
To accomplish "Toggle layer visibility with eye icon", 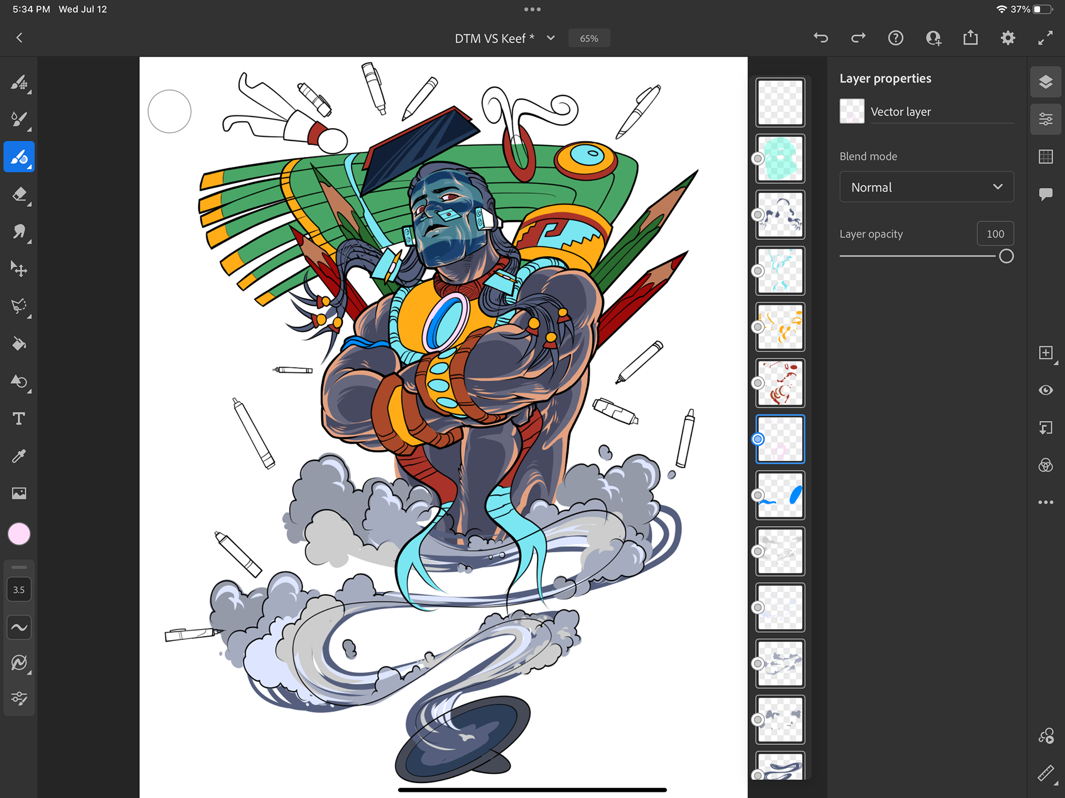I will [x=1046, y=390].
